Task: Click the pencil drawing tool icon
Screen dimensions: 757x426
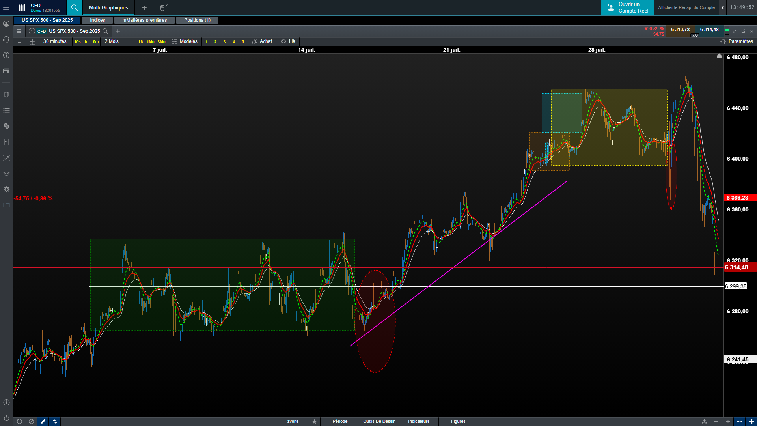Action: [43, 421]
